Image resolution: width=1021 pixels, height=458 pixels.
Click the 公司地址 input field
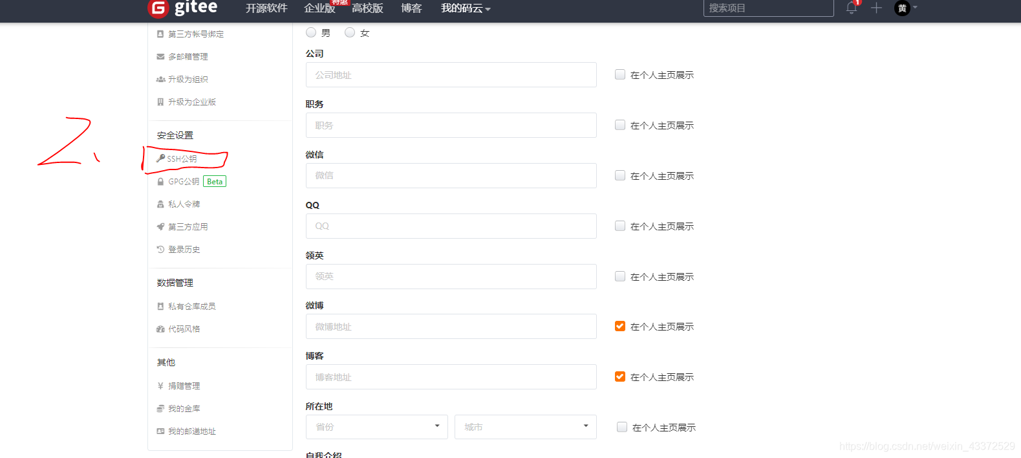click(451, 74)
